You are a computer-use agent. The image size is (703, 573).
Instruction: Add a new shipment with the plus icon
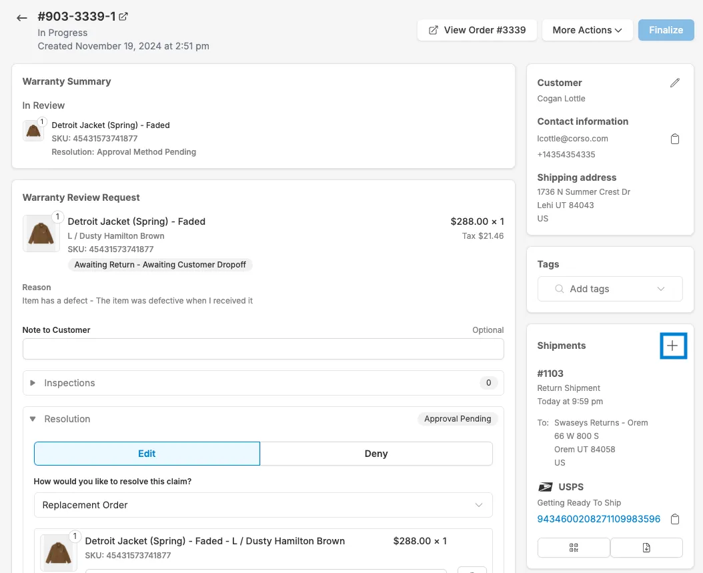[673, 346]
